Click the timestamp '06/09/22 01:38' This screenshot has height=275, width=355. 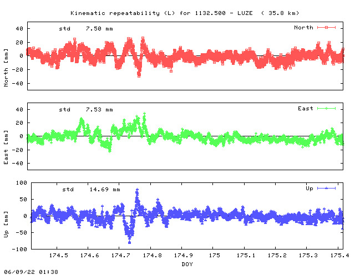[x=31, y=272]
